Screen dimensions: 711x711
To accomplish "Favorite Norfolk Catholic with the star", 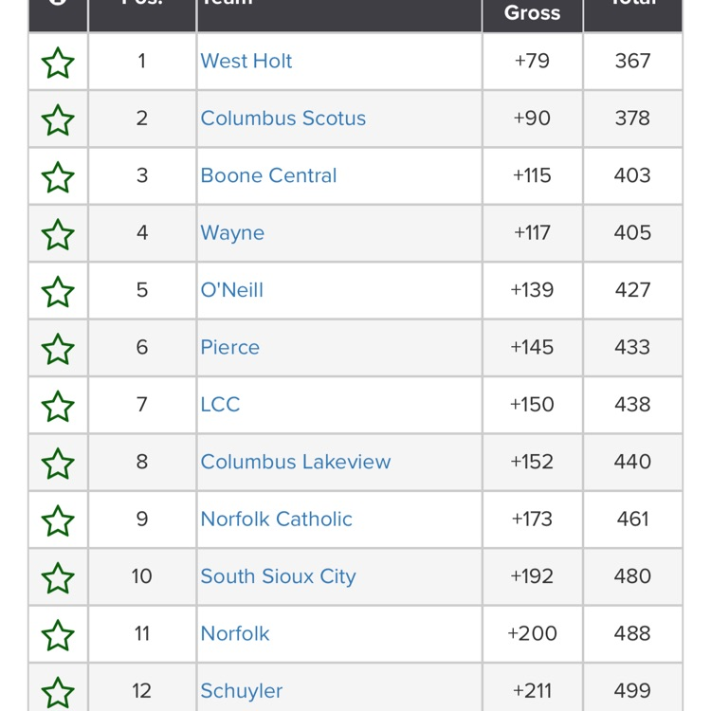I will point(58,520).
